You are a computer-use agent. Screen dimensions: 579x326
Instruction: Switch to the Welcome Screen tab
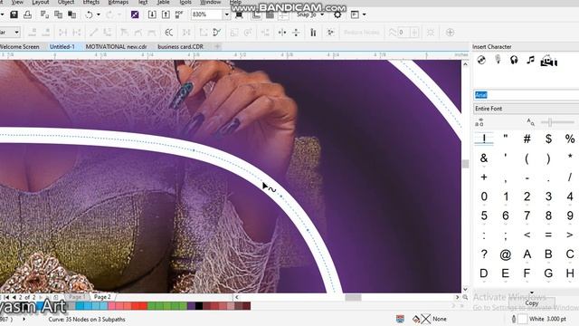tap(20, 46)
